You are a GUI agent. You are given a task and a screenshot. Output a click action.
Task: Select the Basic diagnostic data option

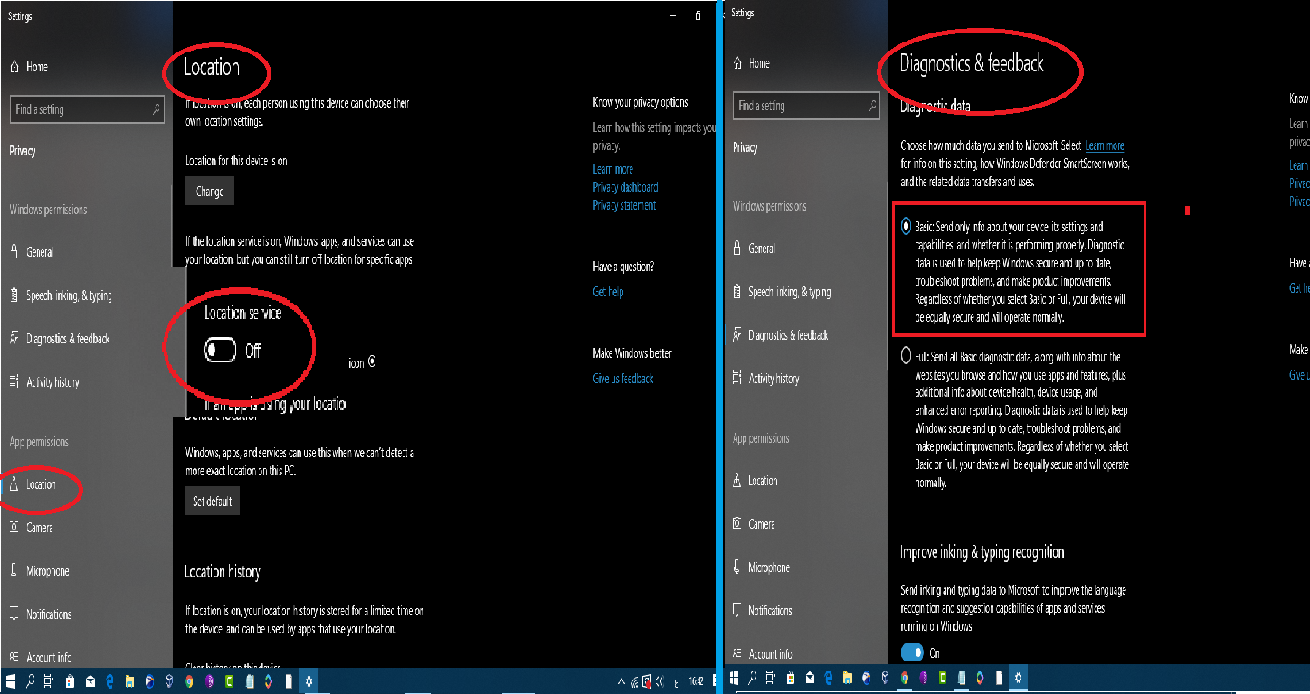coord(907,227)
